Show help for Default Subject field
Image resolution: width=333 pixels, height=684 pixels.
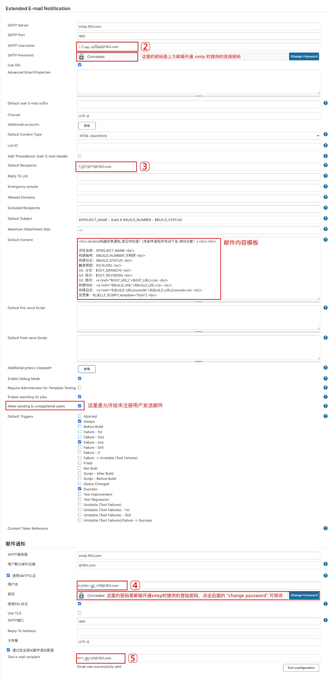coord(325,218)
